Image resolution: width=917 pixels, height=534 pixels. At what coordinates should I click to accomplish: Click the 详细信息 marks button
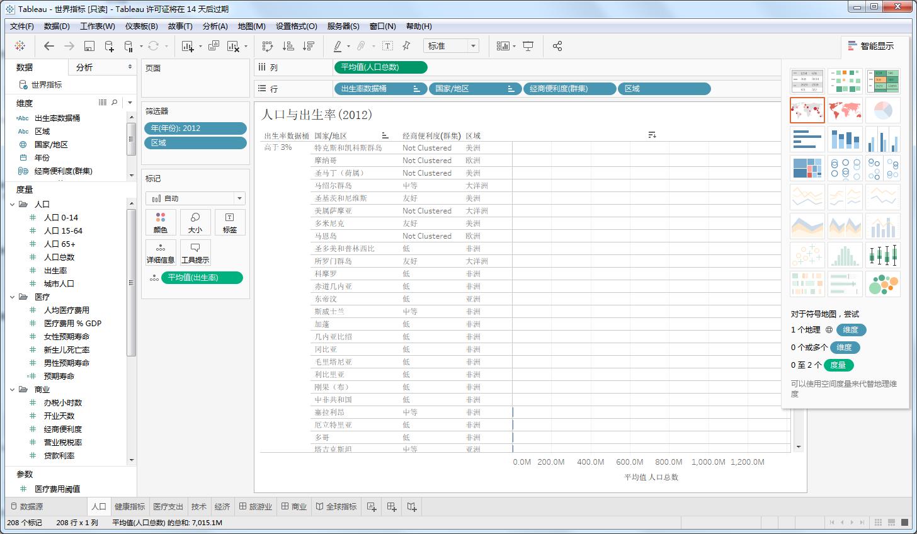click(x=161, y=253)
